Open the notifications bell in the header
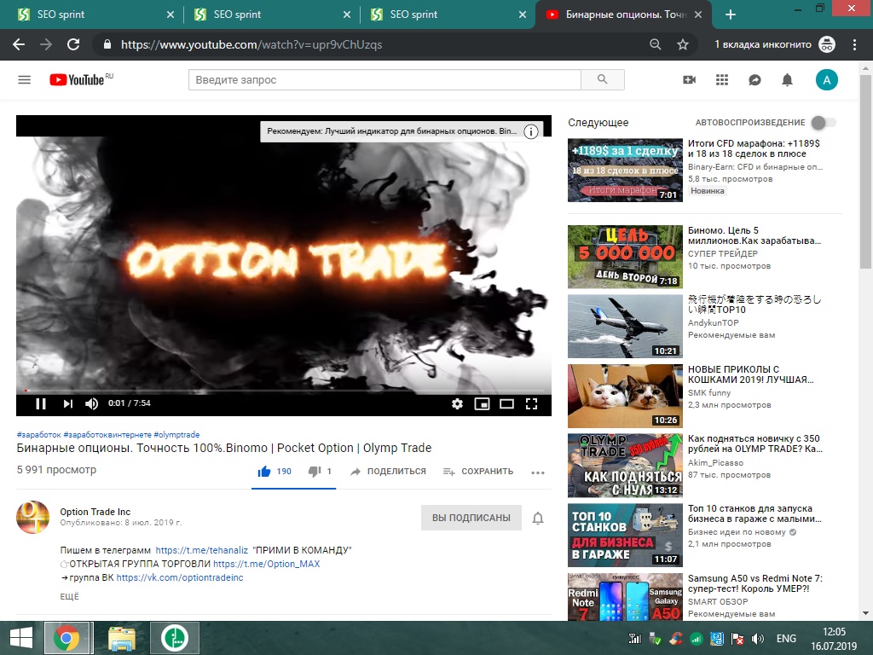 pyautogui.click(x=787, y=79)
